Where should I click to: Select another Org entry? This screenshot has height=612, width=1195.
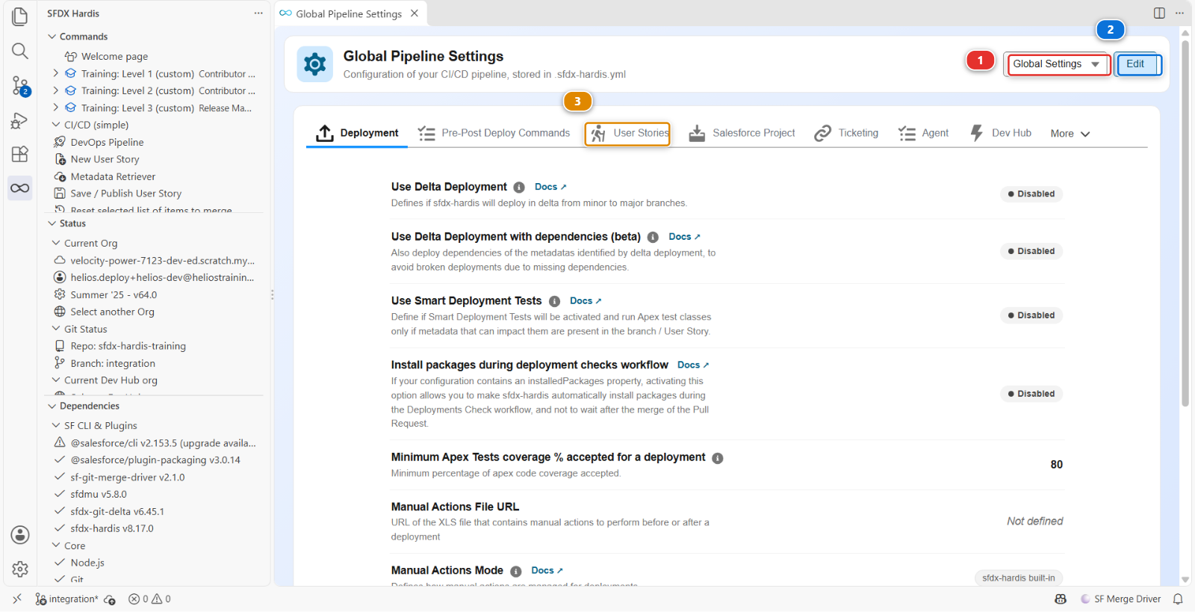point(112,312)
